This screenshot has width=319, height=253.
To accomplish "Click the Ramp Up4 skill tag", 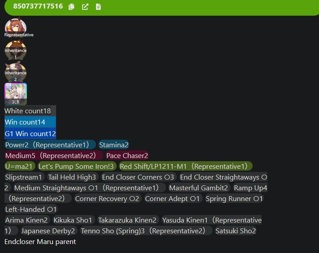I will click(x=250, y=188).
